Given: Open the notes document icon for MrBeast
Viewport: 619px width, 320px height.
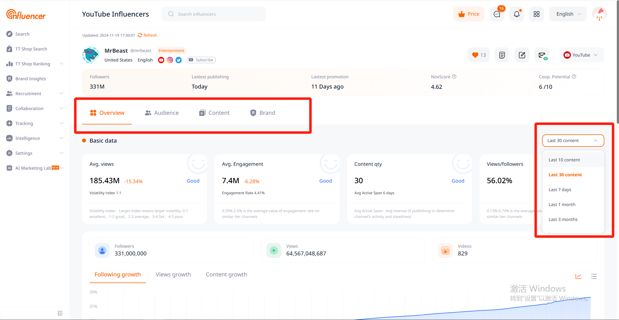Looking at the screenshot, I should click(x=502, y=55).
